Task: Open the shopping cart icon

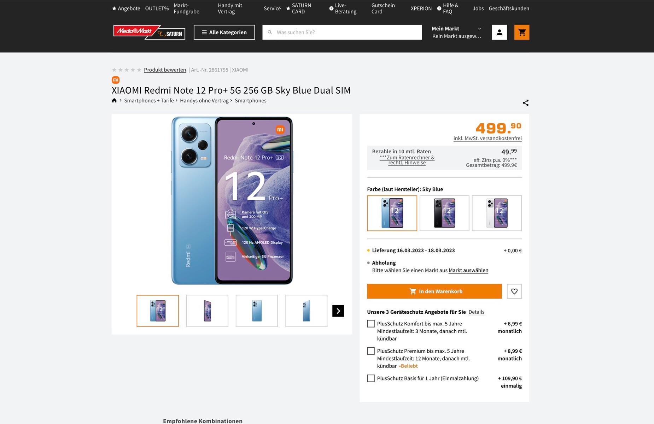Action: pyautogui.click(x=521, y=32)
